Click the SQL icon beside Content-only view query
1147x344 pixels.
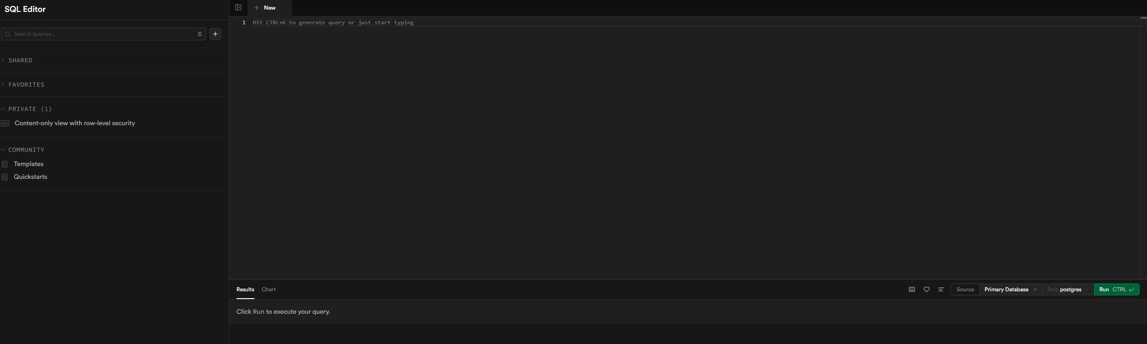click(x=5, y=123)
